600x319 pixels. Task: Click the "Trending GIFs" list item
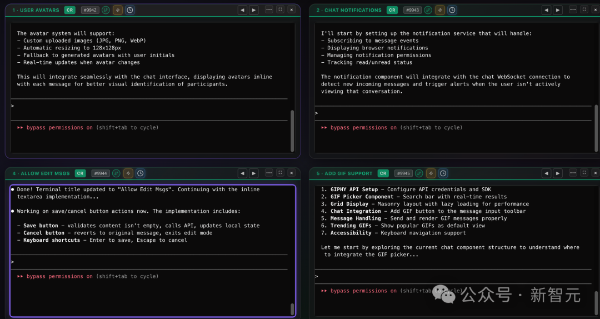click(x=403, y=226)
